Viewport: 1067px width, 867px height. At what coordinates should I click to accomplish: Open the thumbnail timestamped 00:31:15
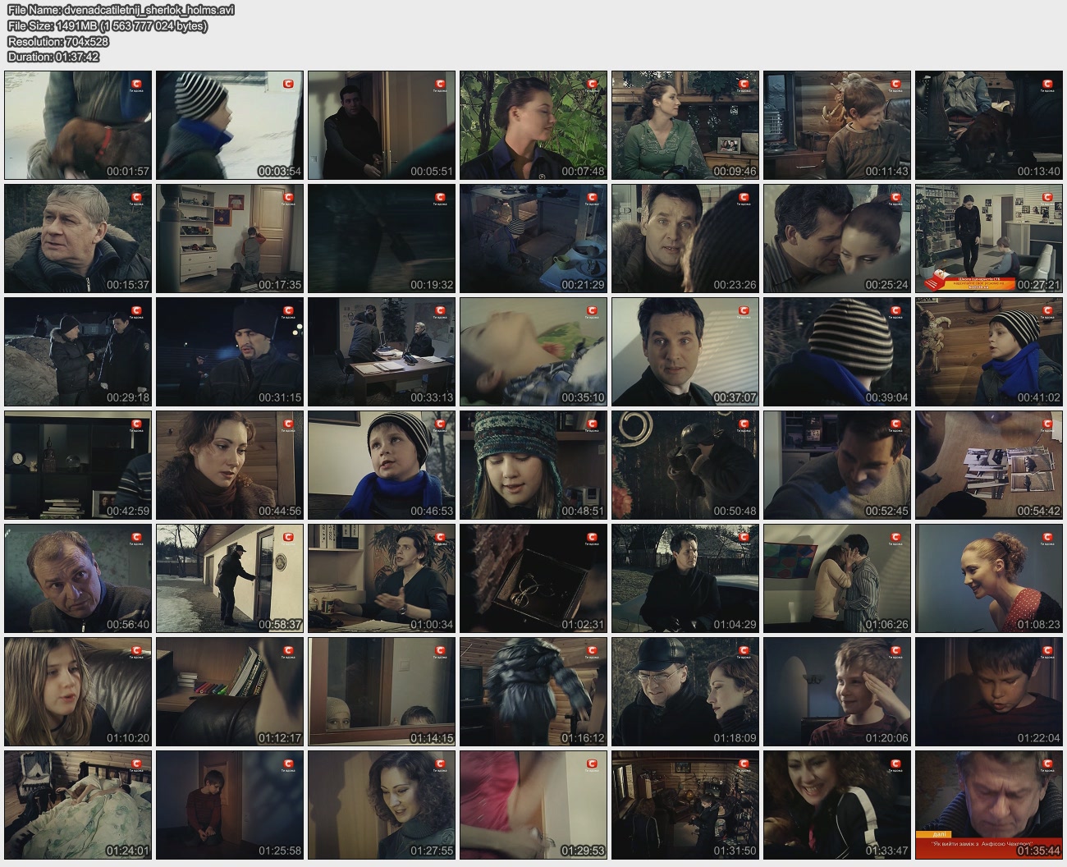[230, 351]
